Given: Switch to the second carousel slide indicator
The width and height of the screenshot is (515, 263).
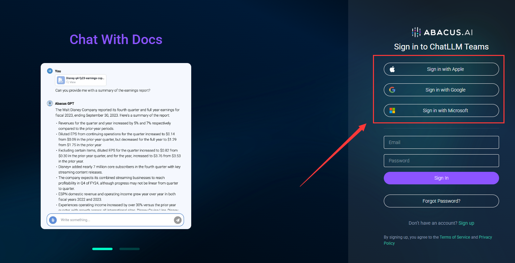Looking at the screenshot, I should tap(130, 249).
